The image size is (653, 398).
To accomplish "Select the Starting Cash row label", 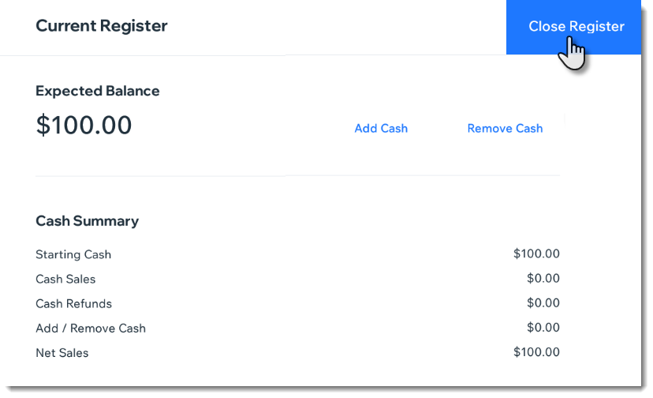I will point(73,254).
